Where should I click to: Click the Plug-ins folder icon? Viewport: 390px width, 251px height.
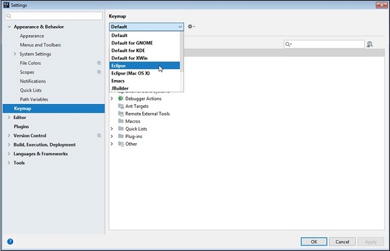[121, 136]
